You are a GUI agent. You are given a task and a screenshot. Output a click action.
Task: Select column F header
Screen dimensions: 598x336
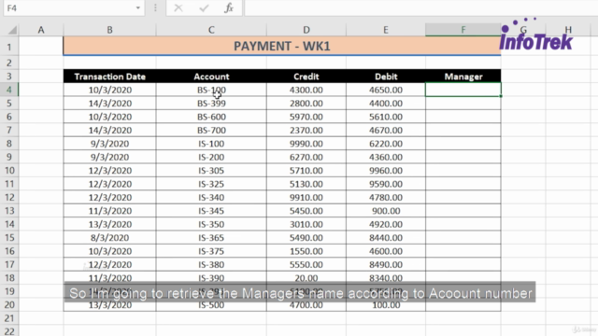(x=463, y=30)
